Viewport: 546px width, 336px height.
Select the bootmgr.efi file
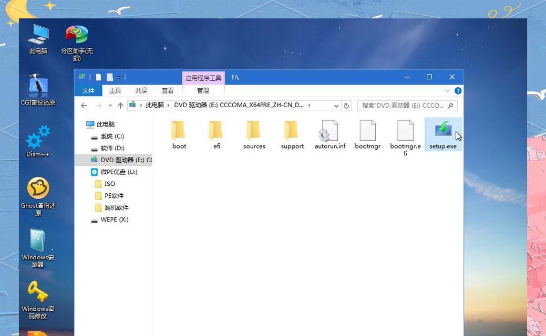(405, 138)
